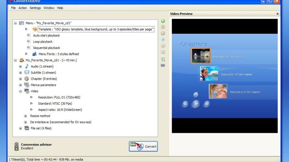Click the settings tools icon in side toolbar
Screen dimensions: 289x162
coord(163,59)
